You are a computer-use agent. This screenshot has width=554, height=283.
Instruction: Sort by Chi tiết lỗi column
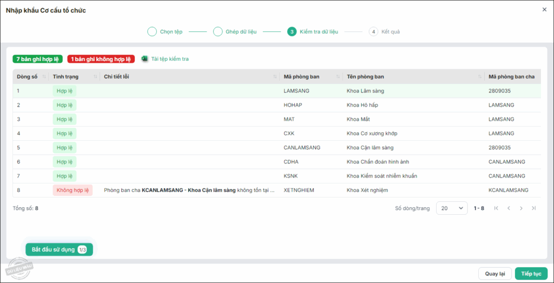275,77
